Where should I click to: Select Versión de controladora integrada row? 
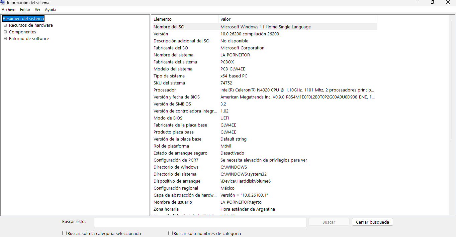click(x=265, y=111)
